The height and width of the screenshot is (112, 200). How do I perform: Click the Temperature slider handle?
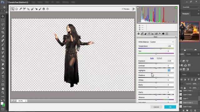(x=161, y=48)
